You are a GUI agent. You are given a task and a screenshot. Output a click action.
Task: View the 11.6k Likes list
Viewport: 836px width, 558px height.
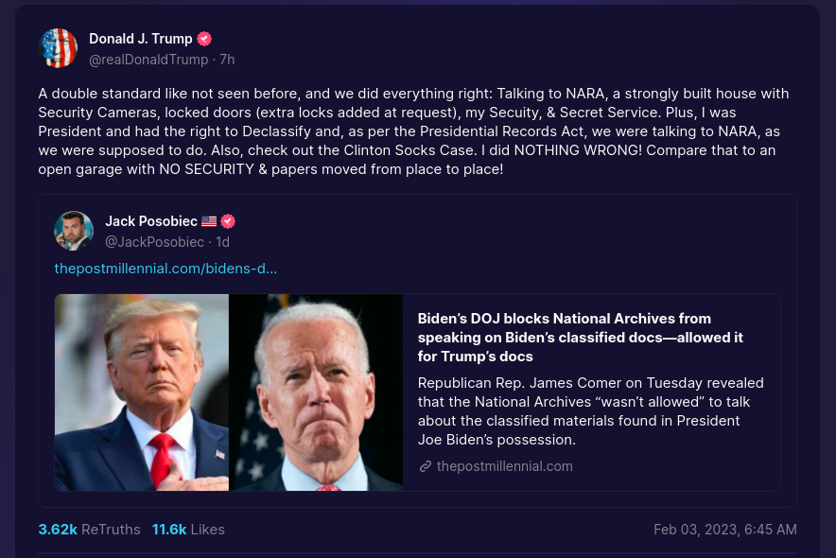188,530
